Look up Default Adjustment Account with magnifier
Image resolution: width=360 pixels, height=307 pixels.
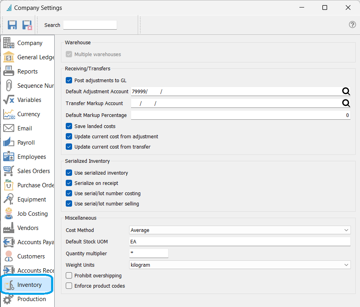346,91
